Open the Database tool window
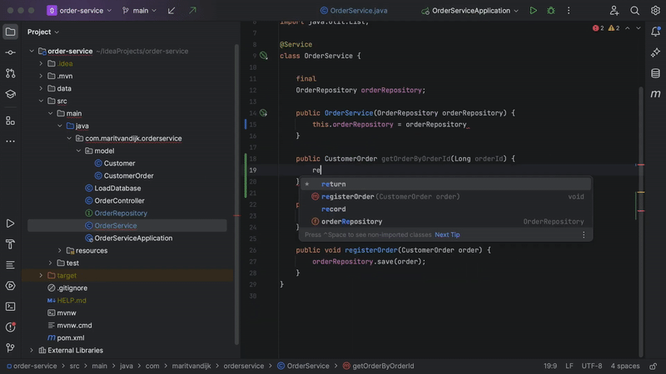 (x=655, y=73)
